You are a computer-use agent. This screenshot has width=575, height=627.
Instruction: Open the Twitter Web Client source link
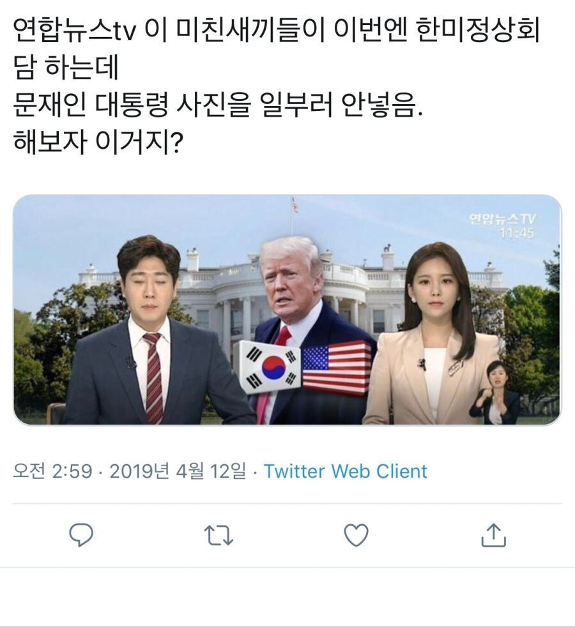pyautogui.click(x=346, y=471)
